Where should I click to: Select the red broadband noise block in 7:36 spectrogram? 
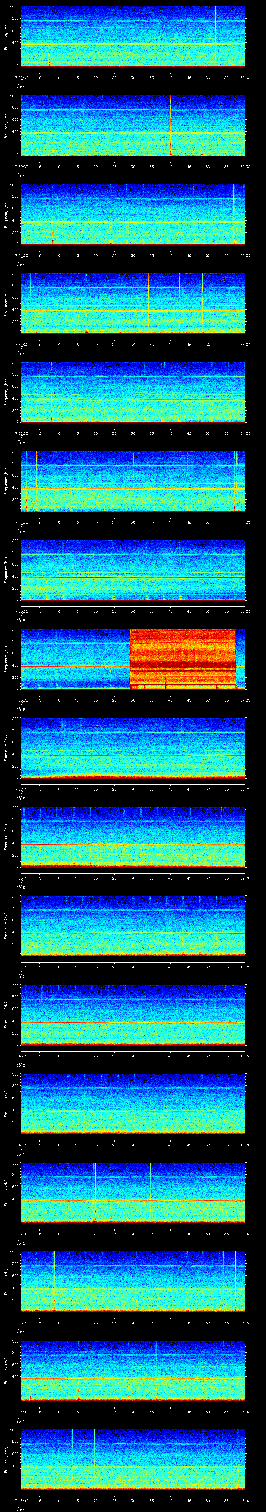[x=182, y=659]
